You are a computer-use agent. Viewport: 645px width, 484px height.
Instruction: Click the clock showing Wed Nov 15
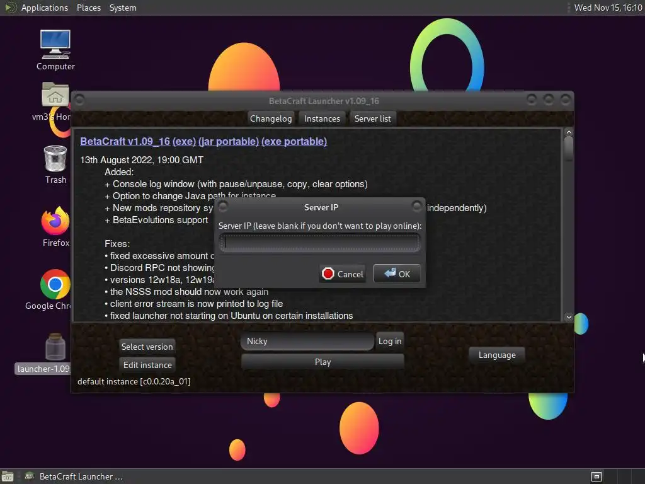tap(608, 8)
